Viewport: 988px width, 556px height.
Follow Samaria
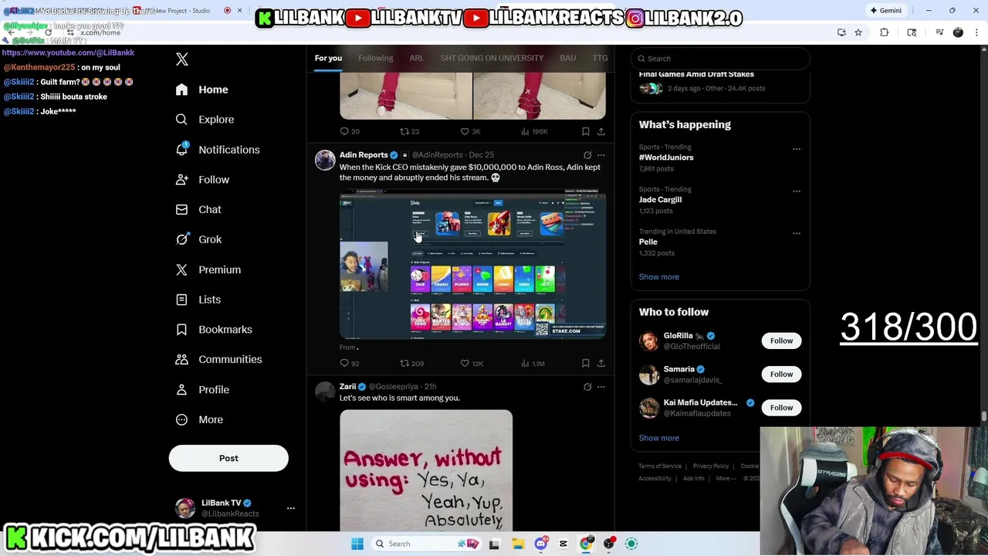781,374
